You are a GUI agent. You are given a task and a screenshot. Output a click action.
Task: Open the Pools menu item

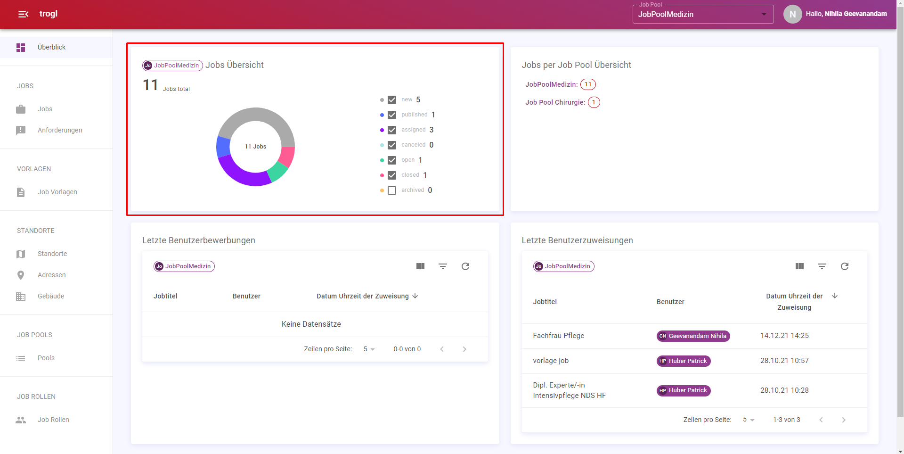click(x=56, y=358)
